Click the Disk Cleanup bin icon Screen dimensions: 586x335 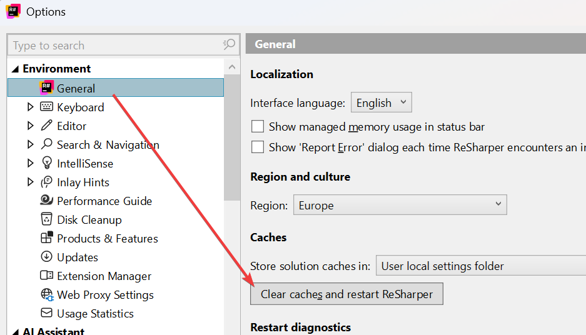pos(46,219)
